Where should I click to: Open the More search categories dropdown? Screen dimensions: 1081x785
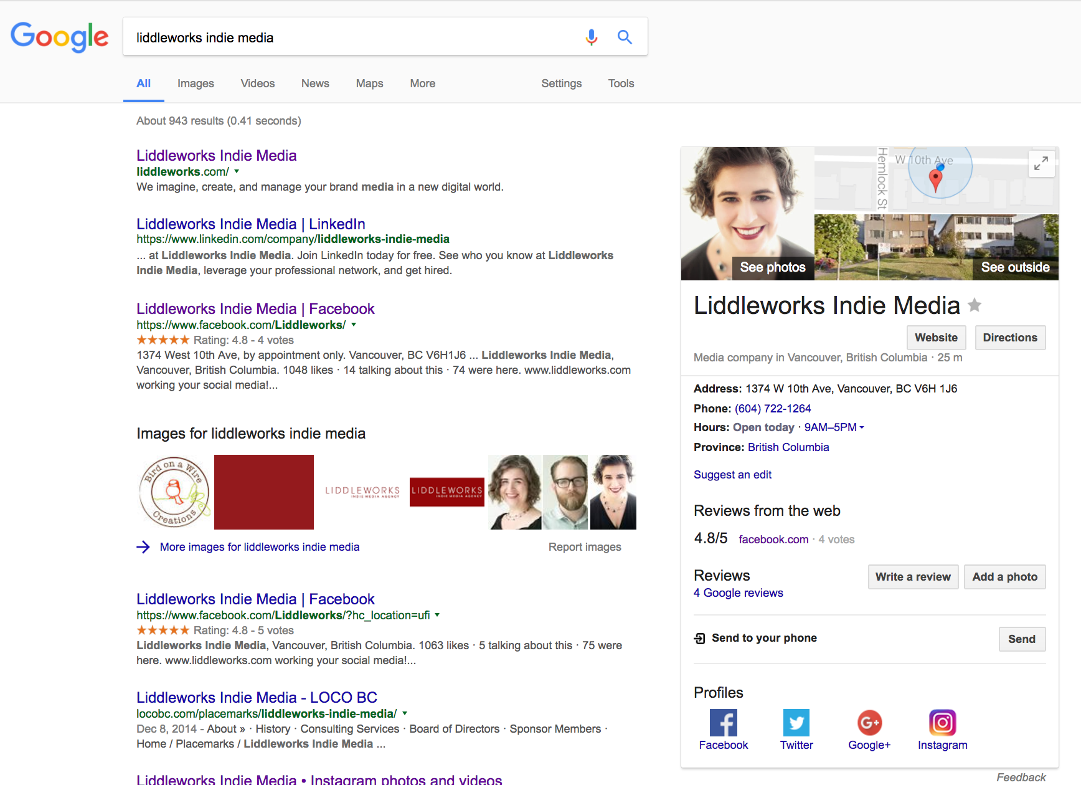click(x=422, y=83)
